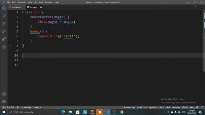Open the Go menu
Viewport: 205px width, 115px height.
click(x=36, y=2)
